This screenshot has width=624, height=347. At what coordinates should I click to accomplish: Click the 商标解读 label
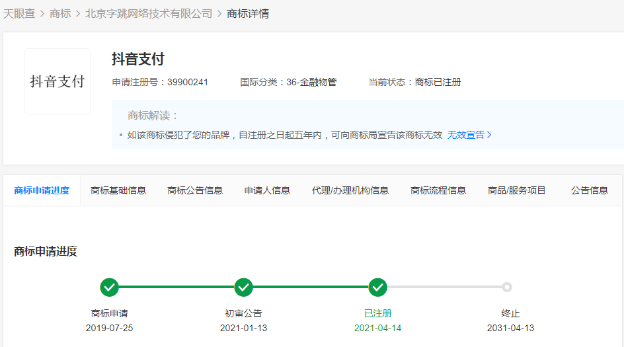153,116
